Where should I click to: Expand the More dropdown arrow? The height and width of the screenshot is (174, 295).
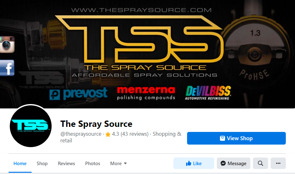pyautogui.click(x=125, y=163)
